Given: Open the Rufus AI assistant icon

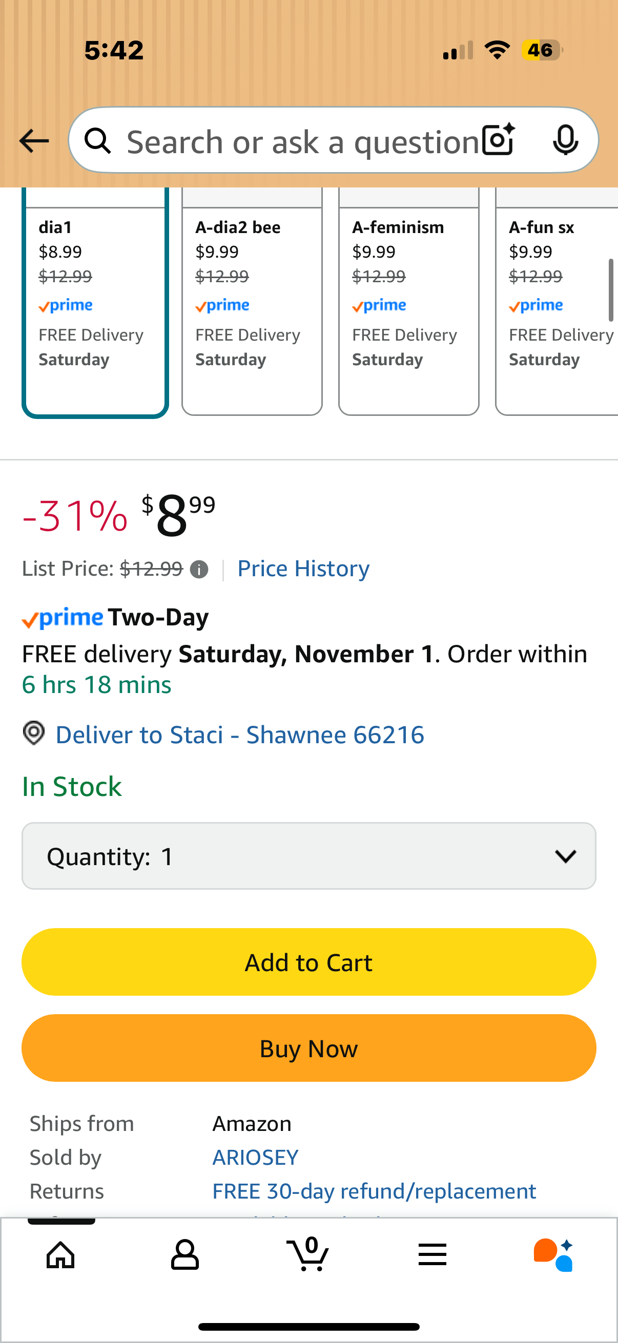Looking at the screenshot, I should (x=553, y=1254).
